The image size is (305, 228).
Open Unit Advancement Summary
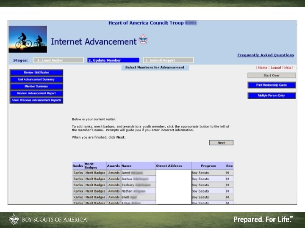pyautogui.click(x=36, y=79)
